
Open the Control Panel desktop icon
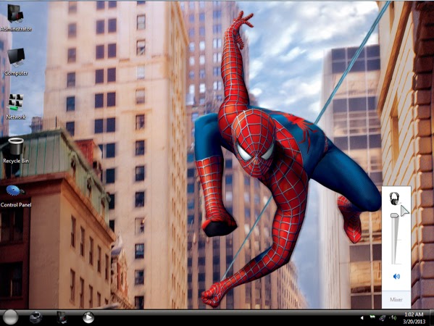14,191
